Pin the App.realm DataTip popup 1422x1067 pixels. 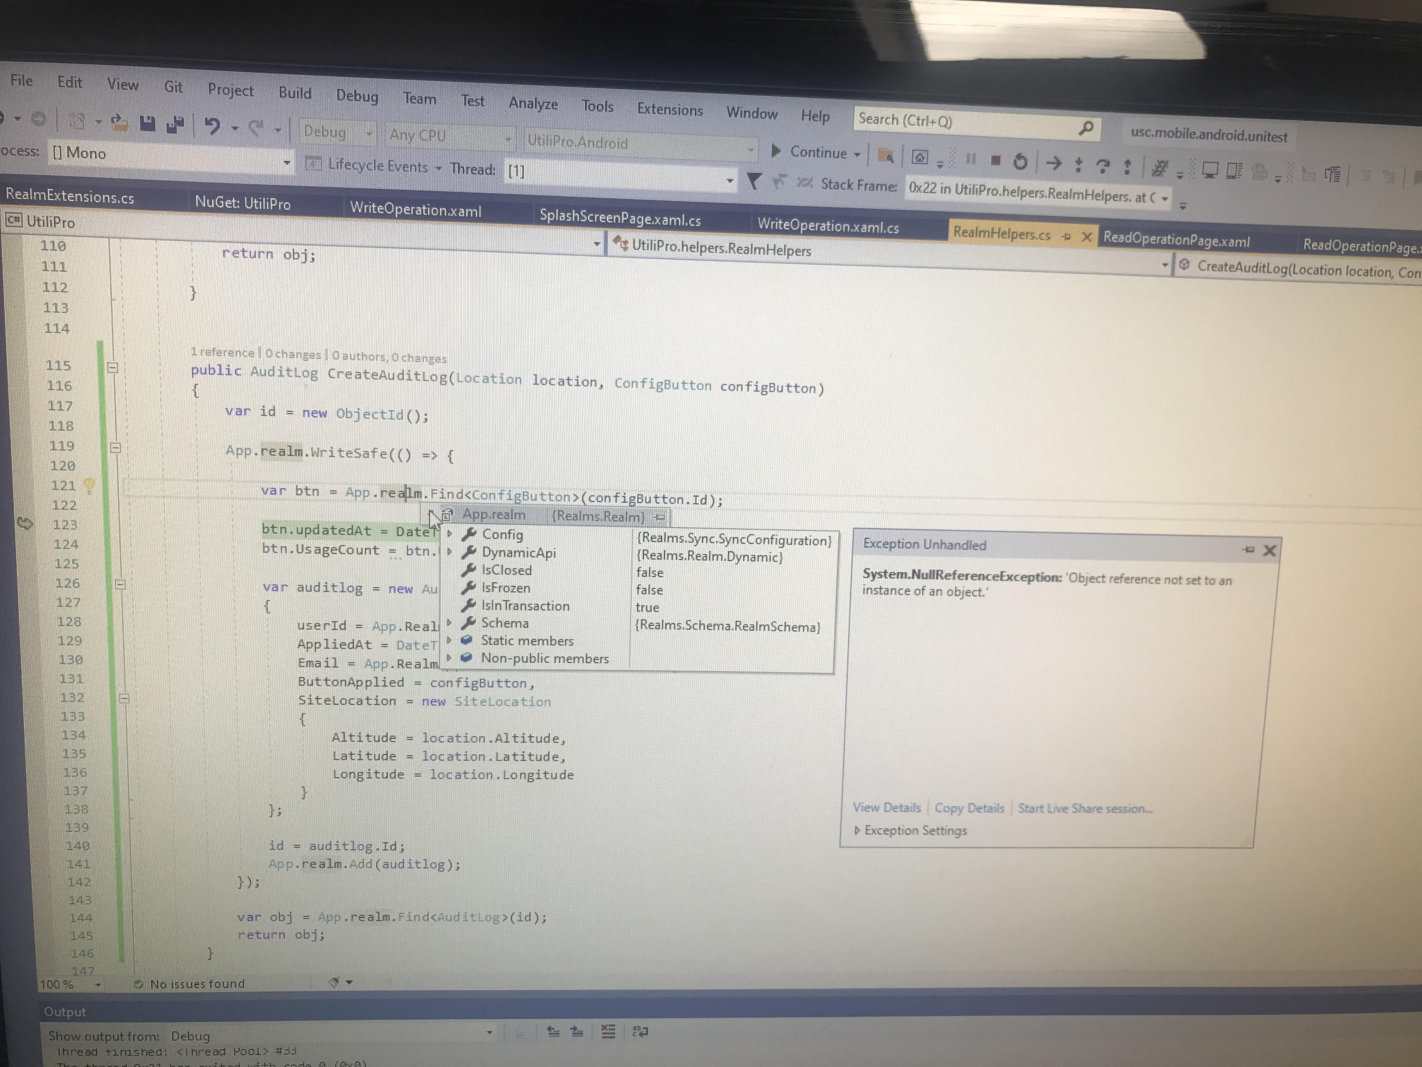tap(659, 517)
